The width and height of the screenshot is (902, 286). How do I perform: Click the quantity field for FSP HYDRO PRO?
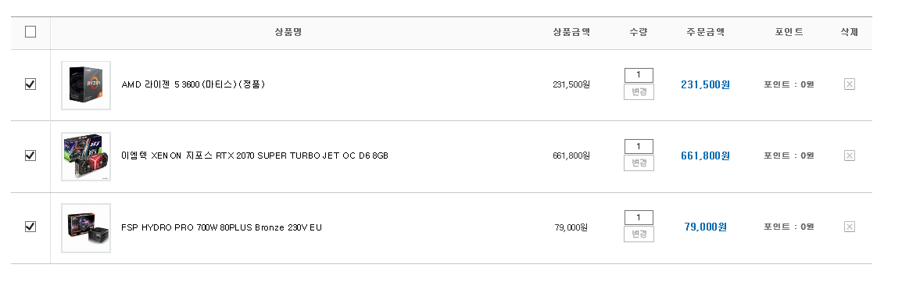tap(639, 218)
